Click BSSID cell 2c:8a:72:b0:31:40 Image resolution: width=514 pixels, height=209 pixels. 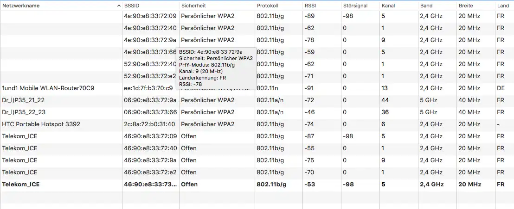click(150, 124)
